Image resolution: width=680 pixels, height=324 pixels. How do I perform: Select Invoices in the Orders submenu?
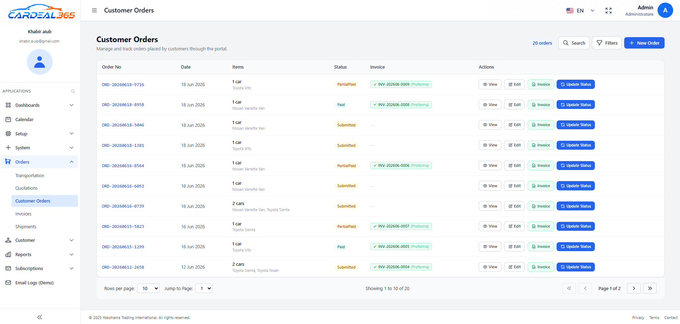point(23,214)
